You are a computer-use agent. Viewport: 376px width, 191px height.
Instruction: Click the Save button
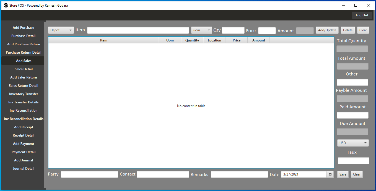(x=343, y=174)
